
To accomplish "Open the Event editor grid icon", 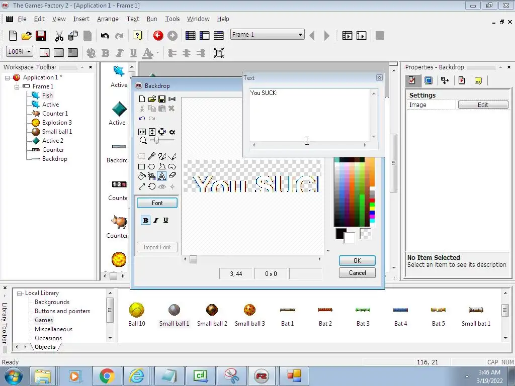I will [219, 36].
